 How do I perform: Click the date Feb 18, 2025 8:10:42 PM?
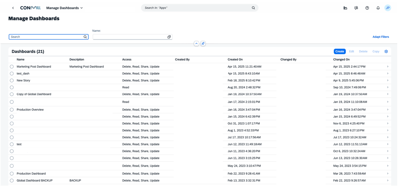[x=244, y=80]
